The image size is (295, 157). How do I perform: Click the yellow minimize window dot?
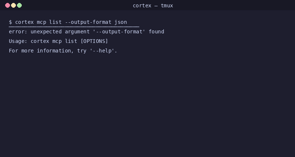point(13,6)
